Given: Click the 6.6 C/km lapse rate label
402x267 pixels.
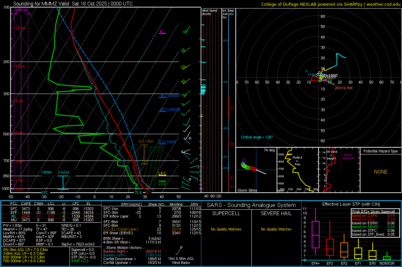Looking at the screenshot, I should (x=146, y=141).
